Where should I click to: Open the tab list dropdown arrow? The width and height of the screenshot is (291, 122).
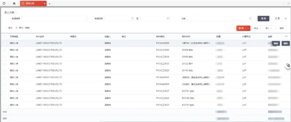click(50, 4)
